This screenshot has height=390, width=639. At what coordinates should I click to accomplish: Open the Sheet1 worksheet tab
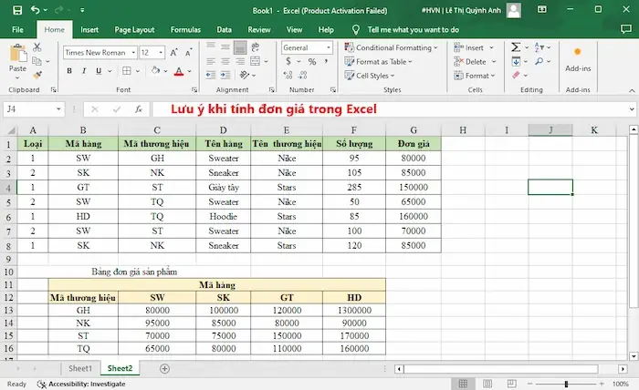tap(80, 368)
